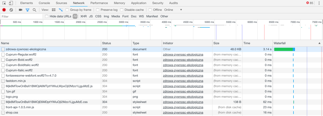Image resolution: width=323 pixels, height=116 pixels.
Task: Toggle Hide data URLs checkbox
Action: point(47,16)
